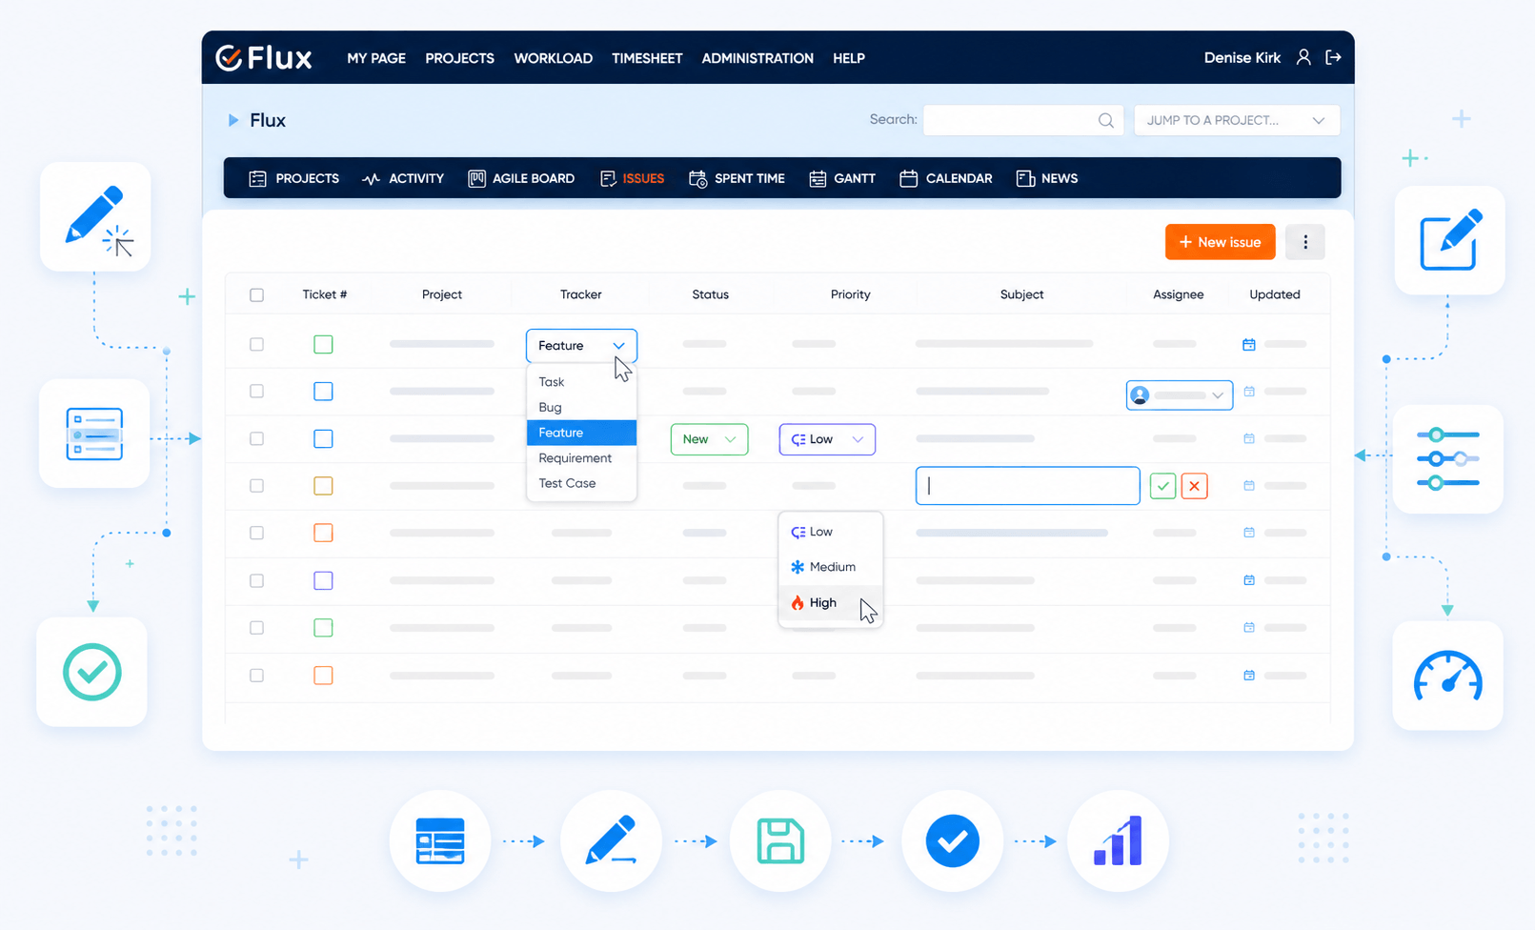1535x930 pixels.
Task: Click the expand triangle beside Flux title
Action: (232, 120)
